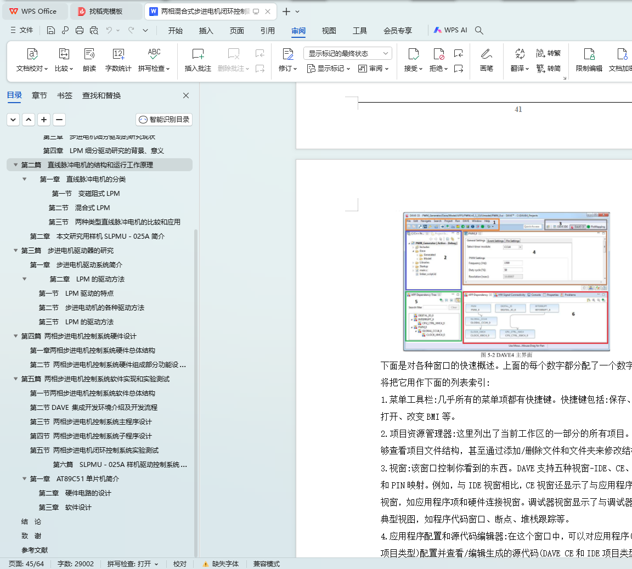The width and height of the screenshot is (632, 569).
Task: Reduce outline level with minus button
Action: click(59, 120)
